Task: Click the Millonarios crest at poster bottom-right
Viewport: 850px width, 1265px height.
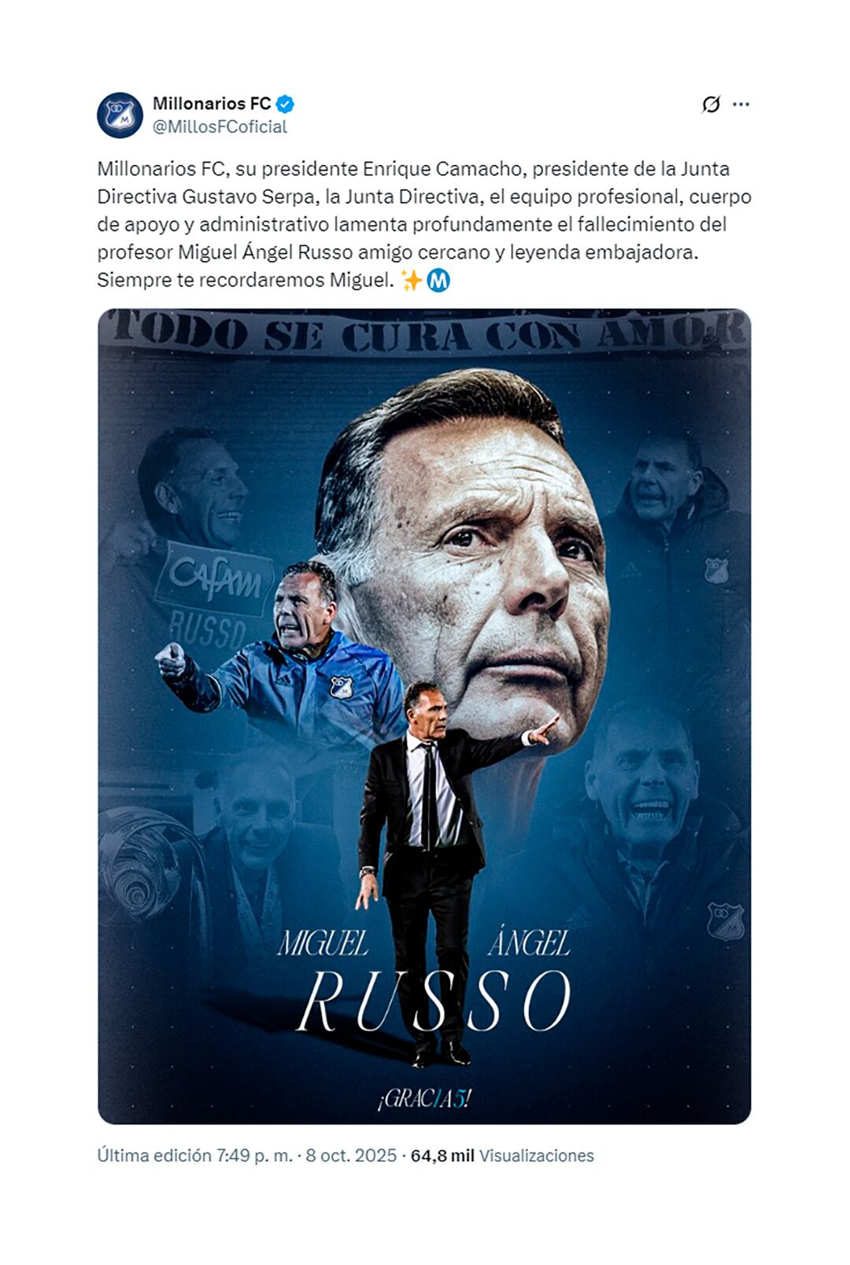Action: [725, 920]
